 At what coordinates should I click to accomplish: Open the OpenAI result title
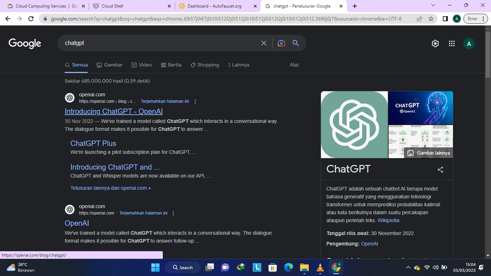point(77,223)
